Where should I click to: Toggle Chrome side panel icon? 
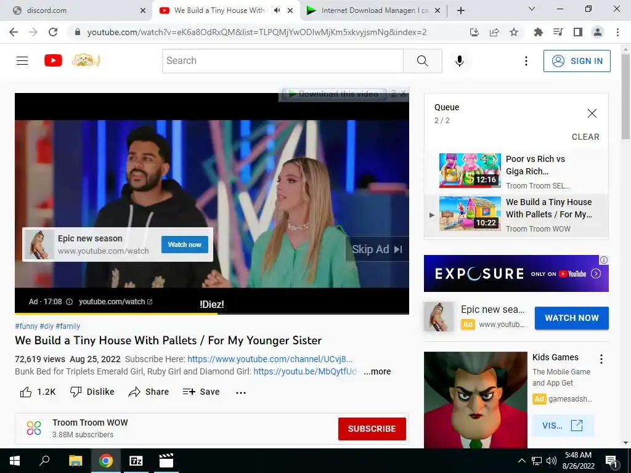coord(578,32)
